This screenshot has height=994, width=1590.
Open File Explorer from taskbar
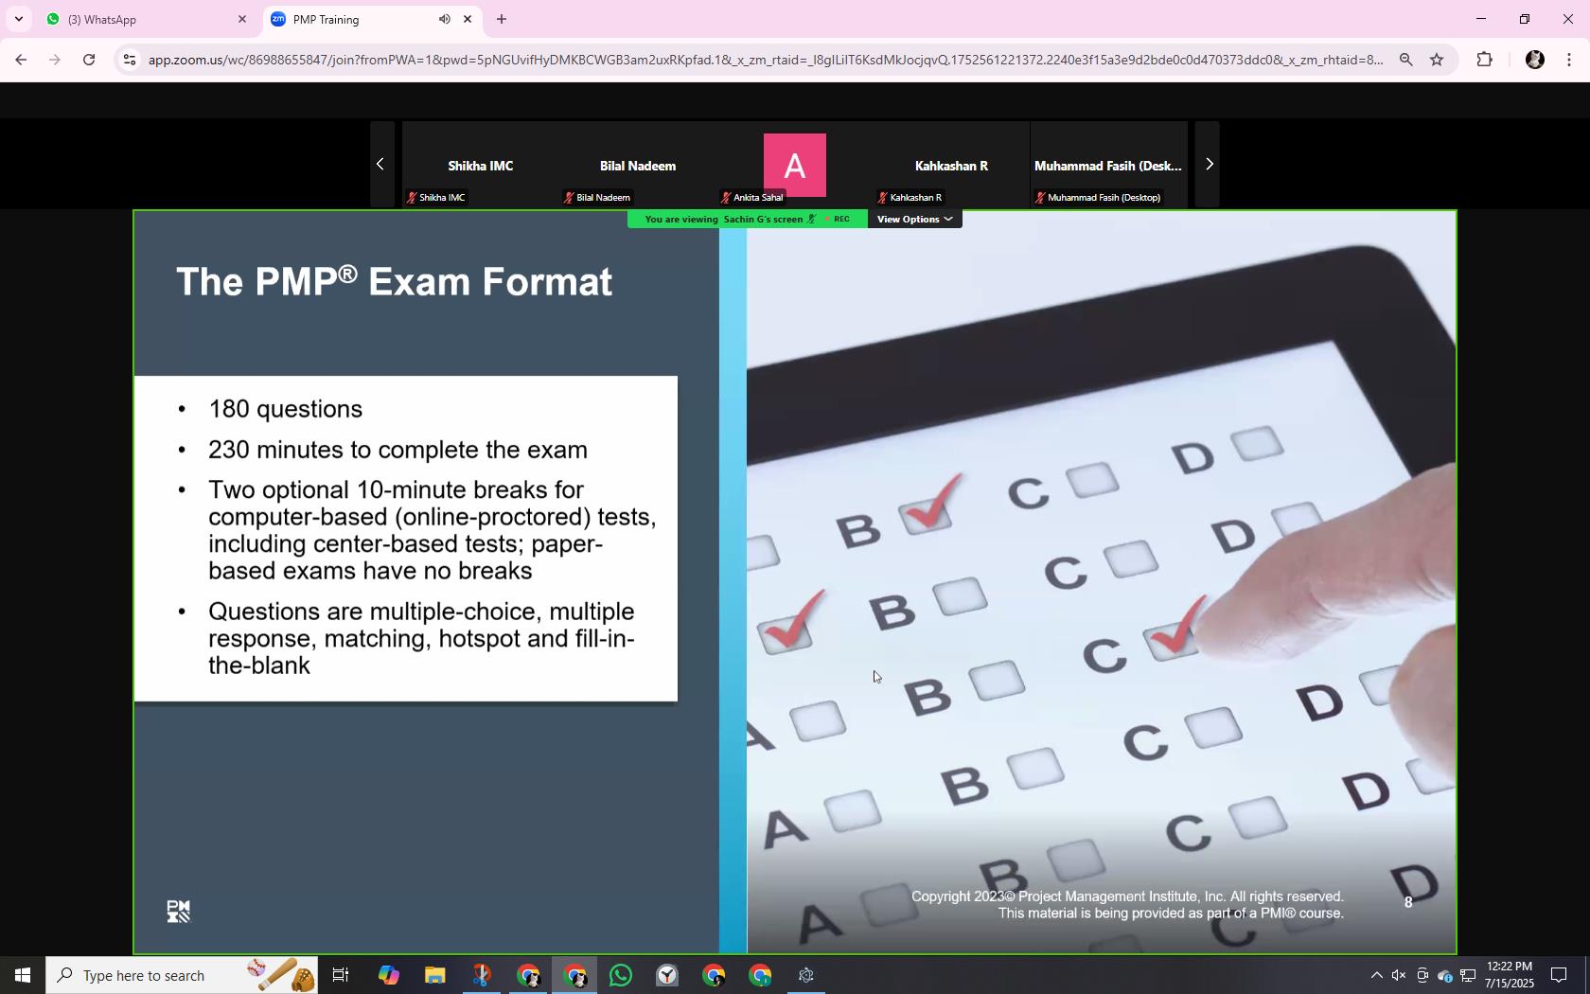point(434,975)
